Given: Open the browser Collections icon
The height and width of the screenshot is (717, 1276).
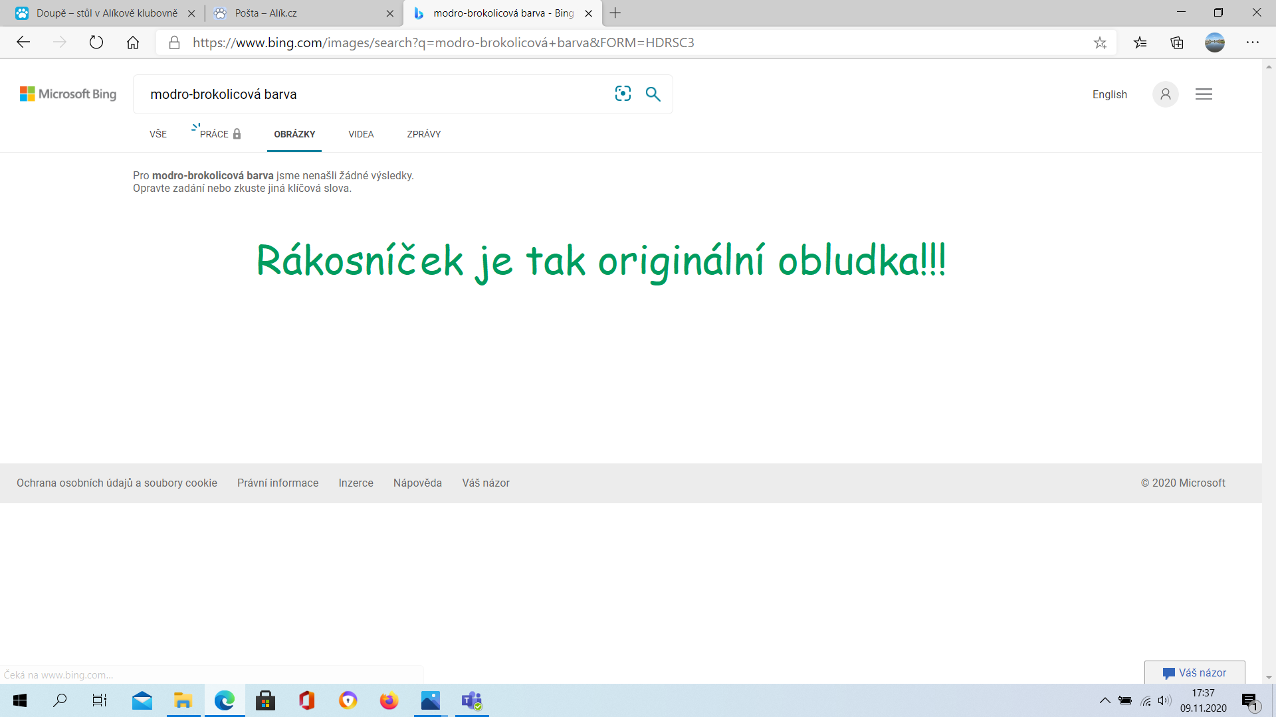Looking at the screenshot, I should 1177,43.
